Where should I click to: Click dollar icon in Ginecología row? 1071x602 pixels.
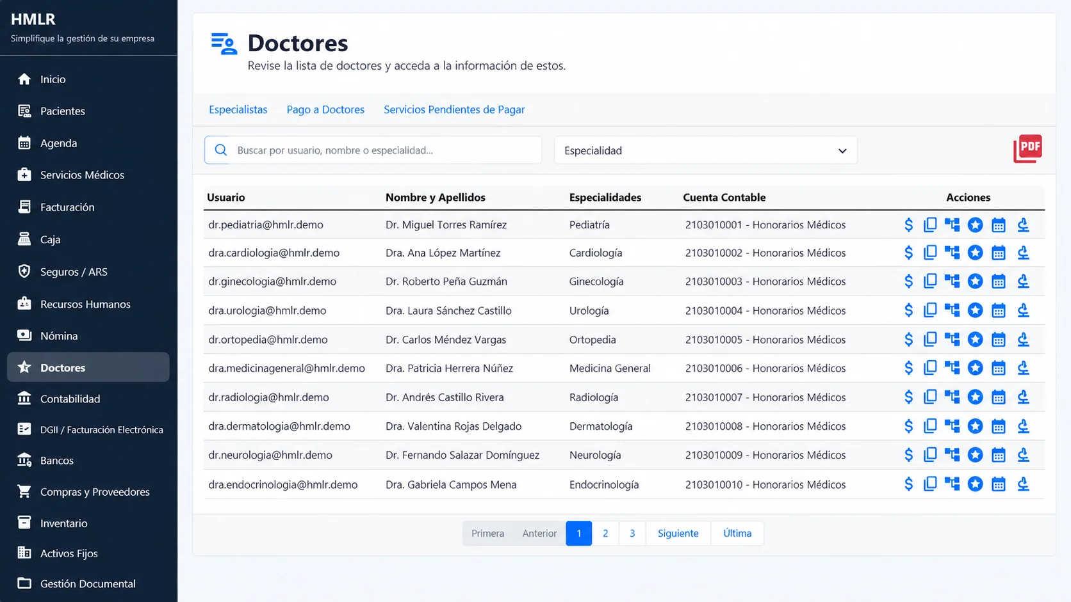pos(908,281)
